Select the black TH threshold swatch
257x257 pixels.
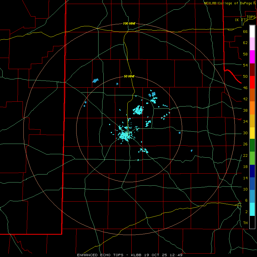pyautogui.click(x=252, y=222)
